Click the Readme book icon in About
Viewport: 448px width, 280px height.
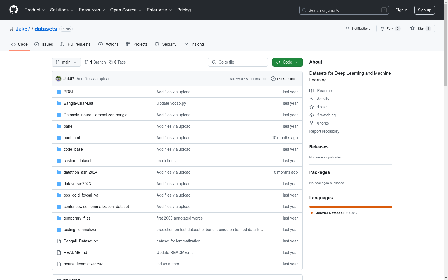(312, 91)
